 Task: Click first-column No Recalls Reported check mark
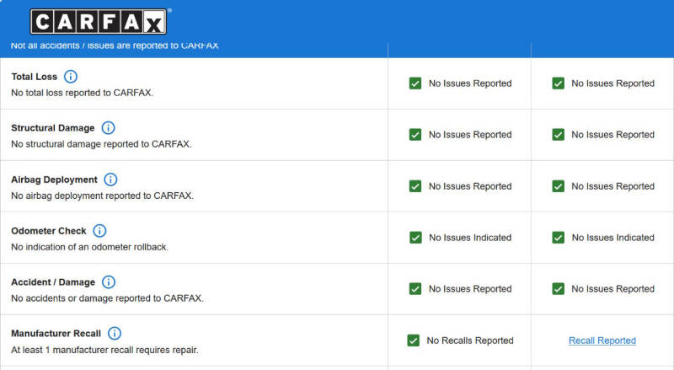pos(413,341)
